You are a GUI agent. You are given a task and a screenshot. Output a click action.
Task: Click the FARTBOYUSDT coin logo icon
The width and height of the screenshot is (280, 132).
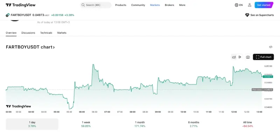pos(7,15)
